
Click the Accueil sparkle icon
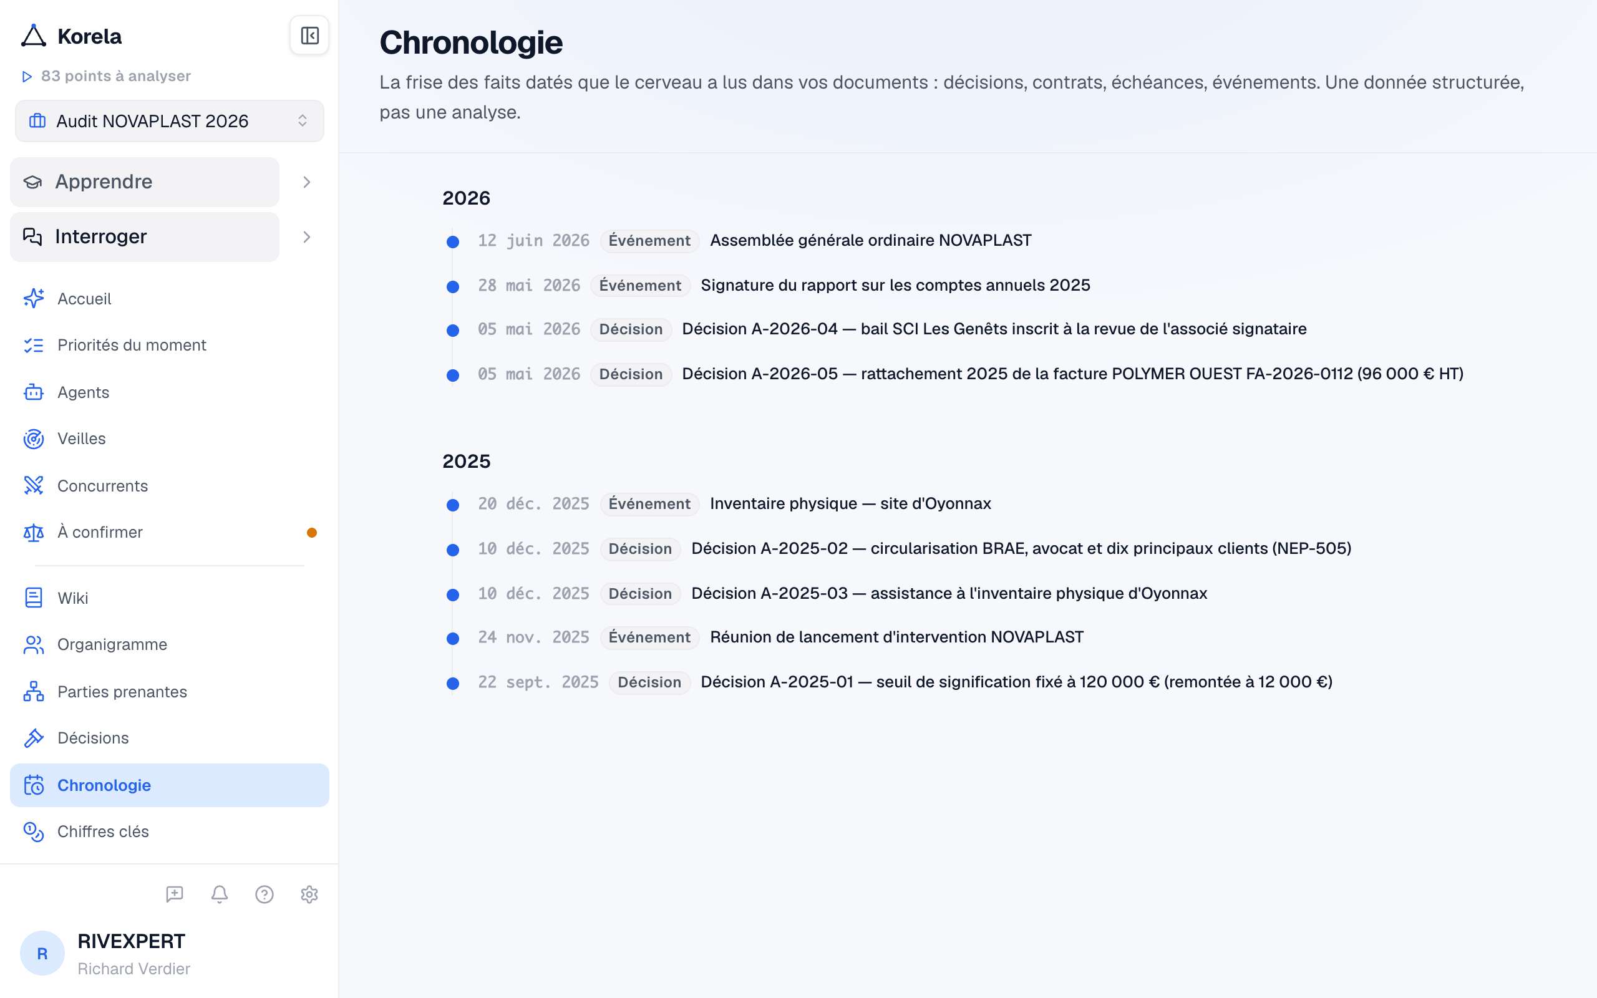click(x=34, y=298)
